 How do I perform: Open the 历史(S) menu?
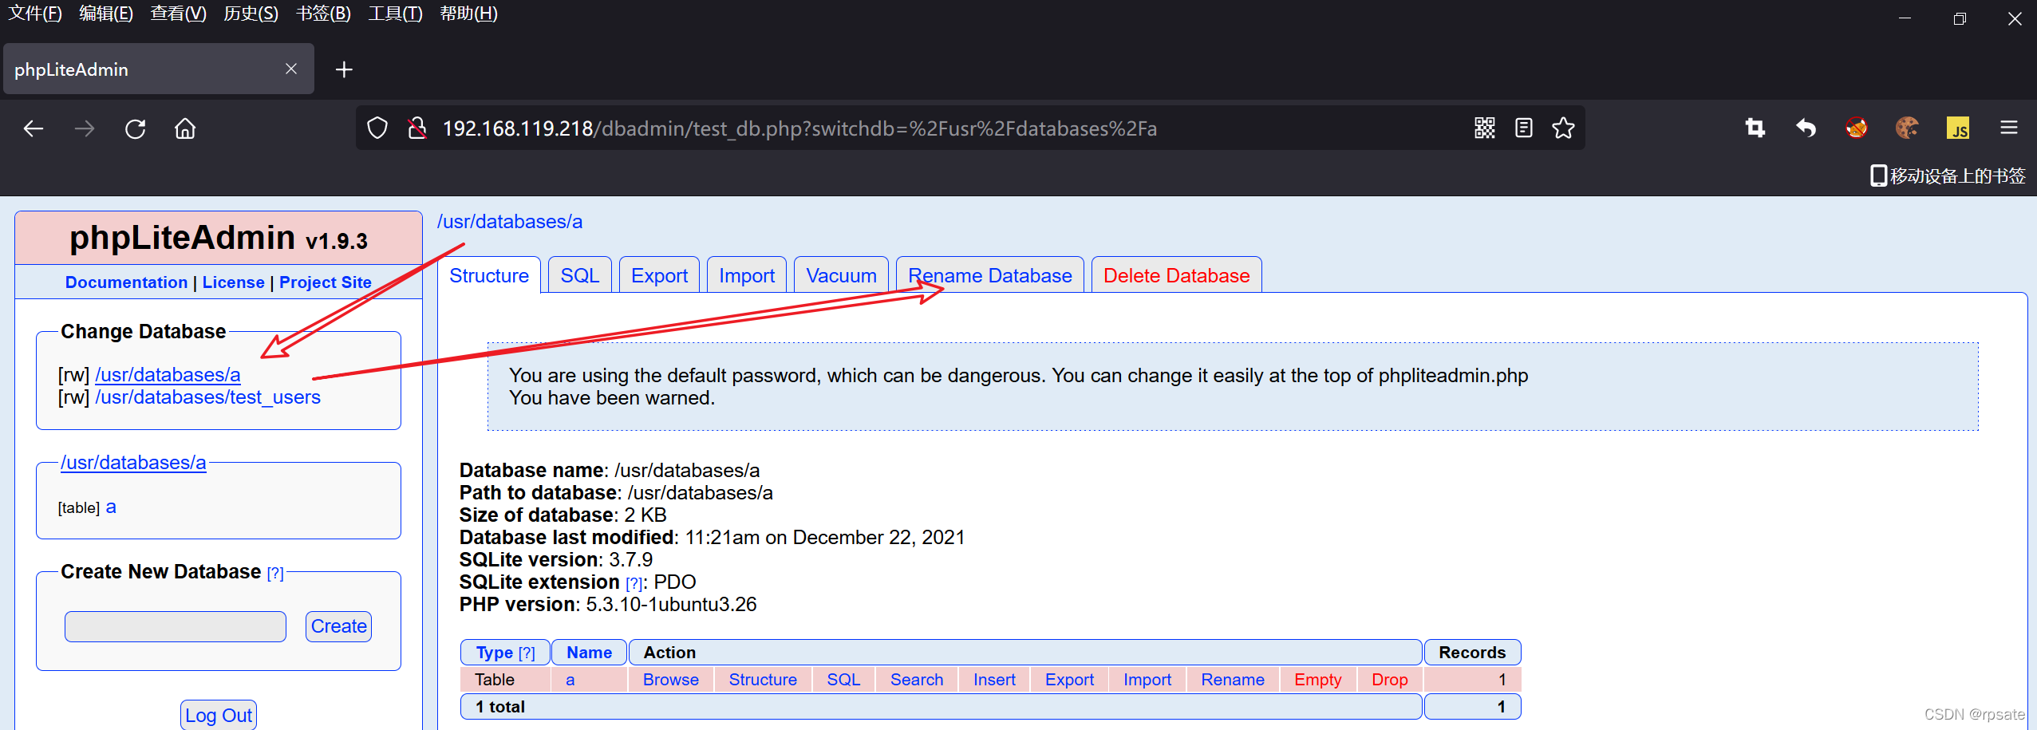pyautogui.click(x=251, y=14)
